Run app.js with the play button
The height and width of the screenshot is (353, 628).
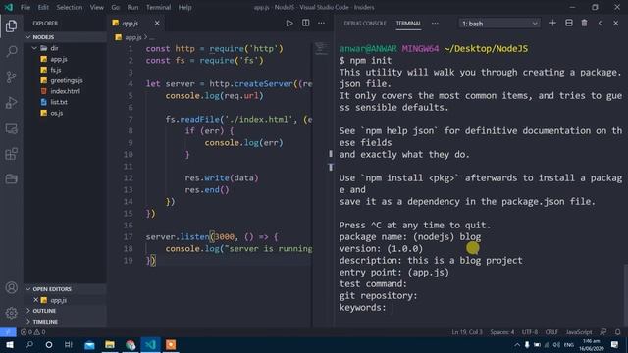click(289, 24)
